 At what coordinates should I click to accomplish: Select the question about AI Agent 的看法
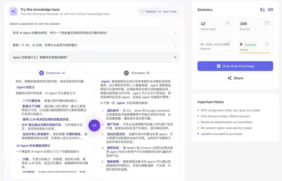[94, 33]
